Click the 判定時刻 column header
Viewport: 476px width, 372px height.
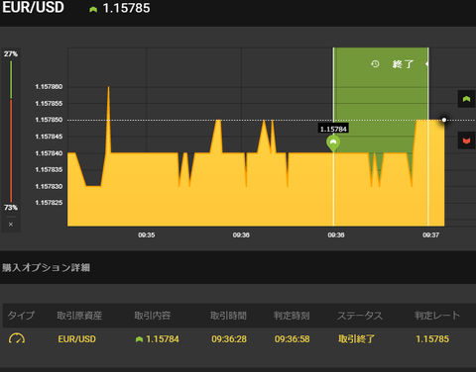point(292,316)
